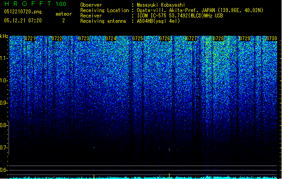
Task: Click the 'Receiver' field label
Action: 91,16
